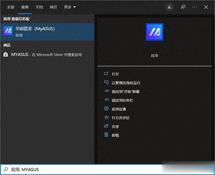Click the pin icon beside 固定到任务栏
The height and width of the screenshot is (175, 215).
[106, 100]
